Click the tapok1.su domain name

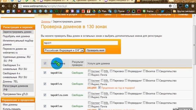(56, 106)
